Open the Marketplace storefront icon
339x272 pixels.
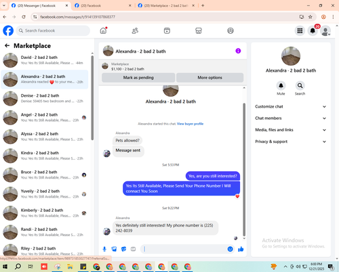[199, 30]
